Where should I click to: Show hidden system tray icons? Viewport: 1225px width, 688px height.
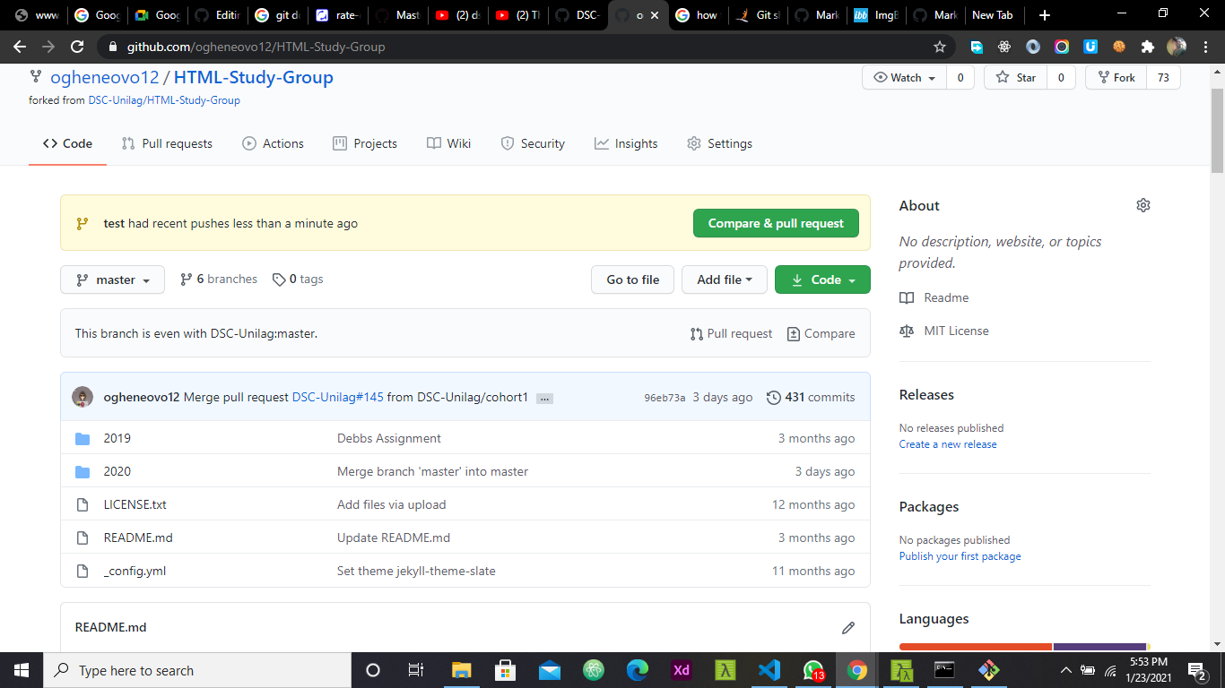1065,670
